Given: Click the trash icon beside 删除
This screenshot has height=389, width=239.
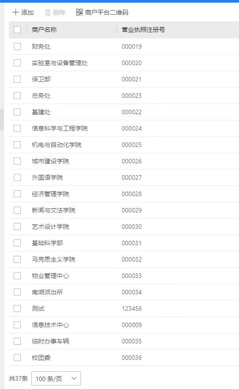Looking at the screenshot, I should pos(48,12).
